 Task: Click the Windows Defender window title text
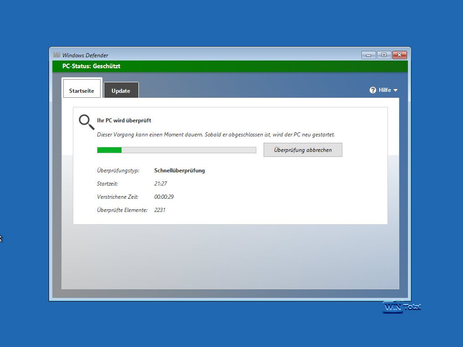(x=85, y=55)
